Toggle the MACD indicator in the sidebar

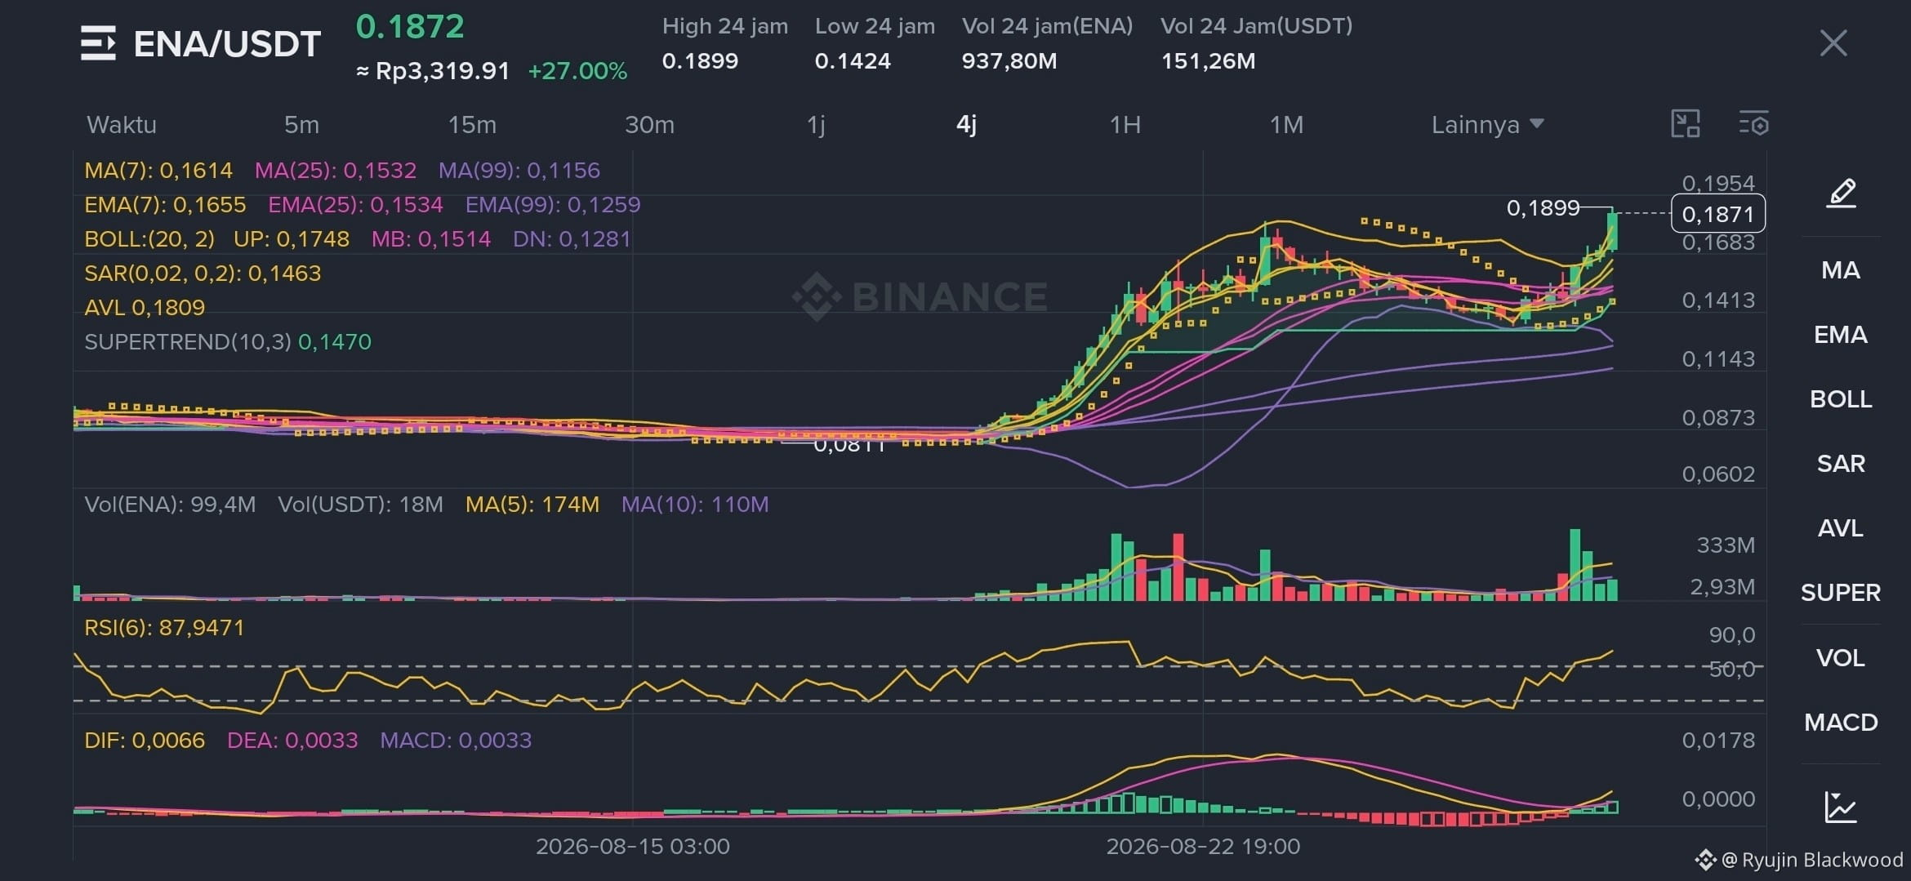[x=1841, y=723]
